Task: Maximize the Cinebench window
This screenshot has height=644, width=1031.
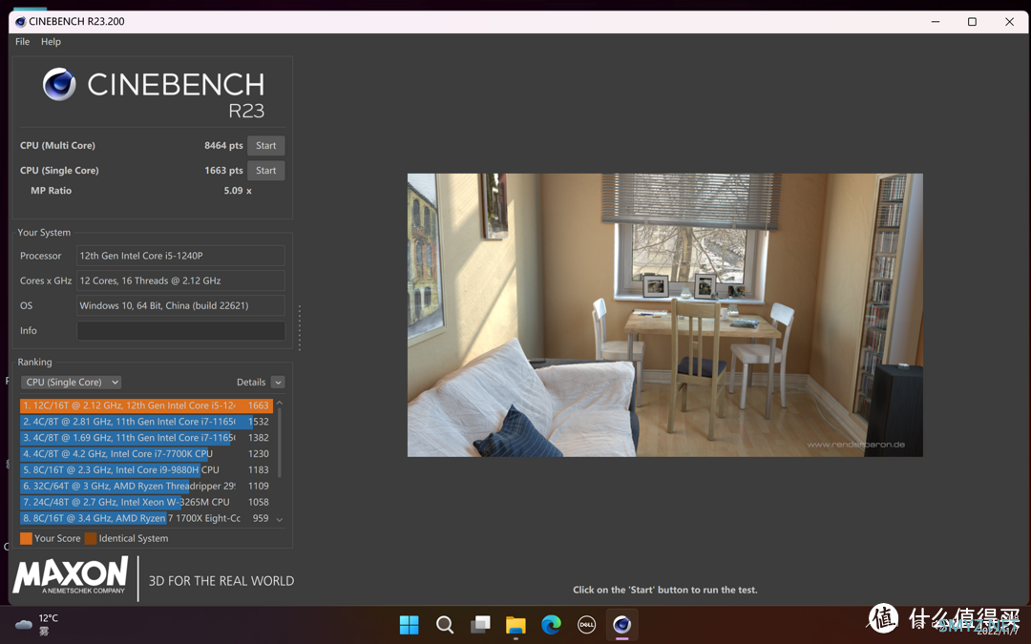Action: [x=972, y=22]
